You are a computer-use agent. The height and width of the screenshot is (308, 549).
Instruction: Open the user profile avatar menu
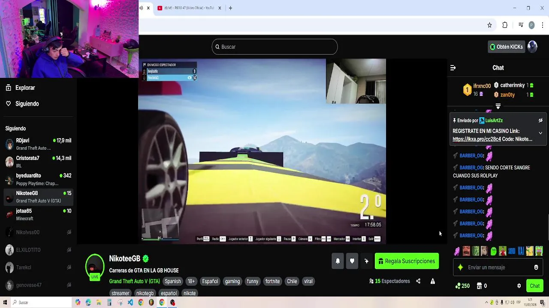[533, 47]
